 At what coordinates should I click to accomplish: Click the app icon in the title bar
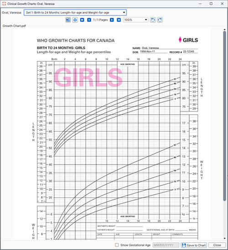tap(4, 4)
